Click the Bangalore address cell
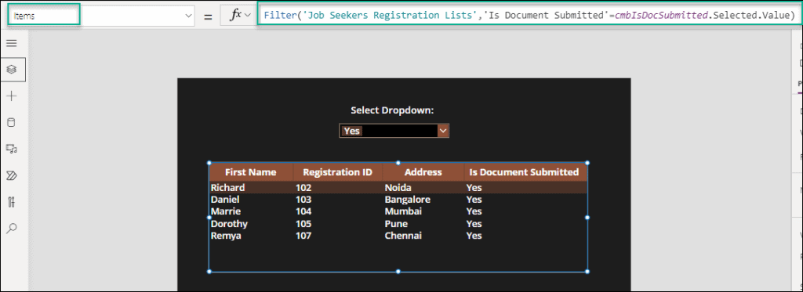Screen dimensions: 803x292 pyautogui.click(x=408, y=200)
